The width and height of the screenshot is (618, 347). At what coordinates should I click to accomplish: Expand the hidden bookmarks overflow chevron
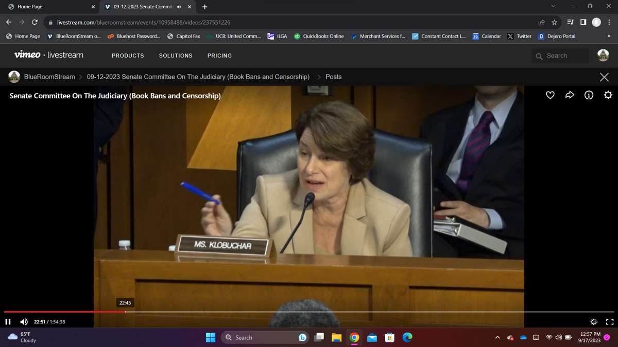[609, 36]
